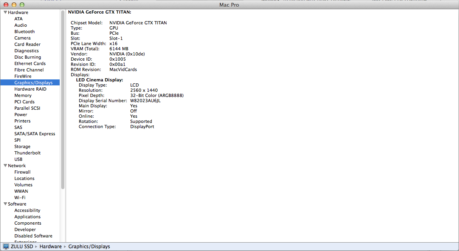This screenshot has width=459, height=251.
Task: Select Printers in the sidebar
Action: pos(22,121)
